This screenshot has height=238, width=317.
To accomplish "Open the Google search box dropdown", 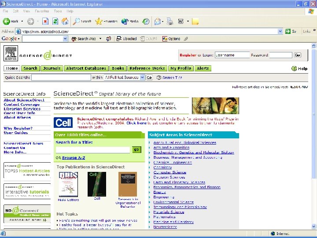I will click(x=65, y=39).
